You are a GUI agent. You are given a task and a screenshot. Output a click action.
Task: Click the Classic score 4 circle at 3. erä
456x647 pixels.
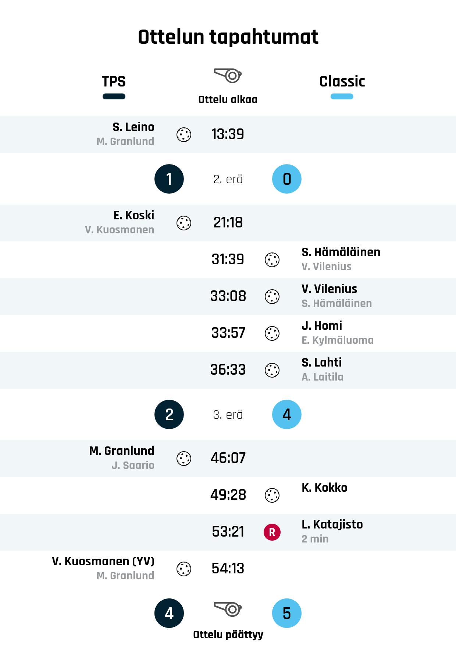coord(287,414)
